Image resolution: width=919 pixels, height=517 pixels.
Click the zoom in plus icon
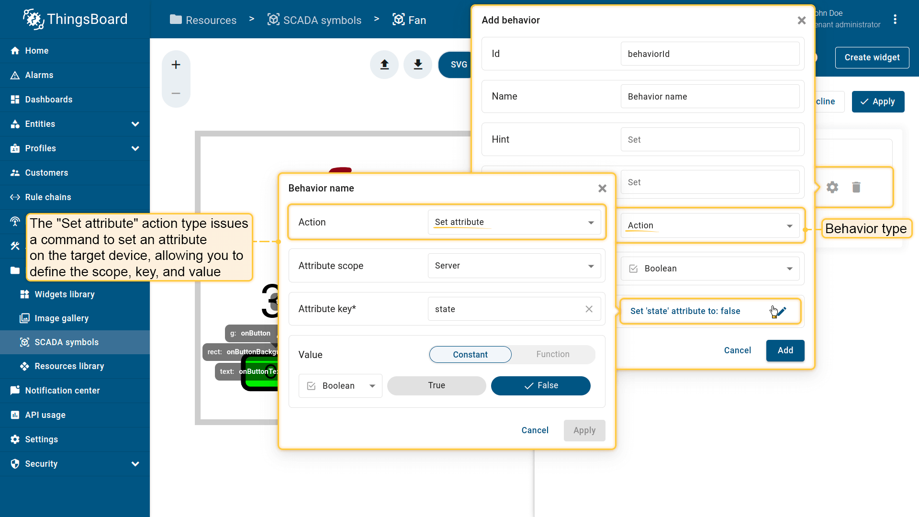point(176,65)
